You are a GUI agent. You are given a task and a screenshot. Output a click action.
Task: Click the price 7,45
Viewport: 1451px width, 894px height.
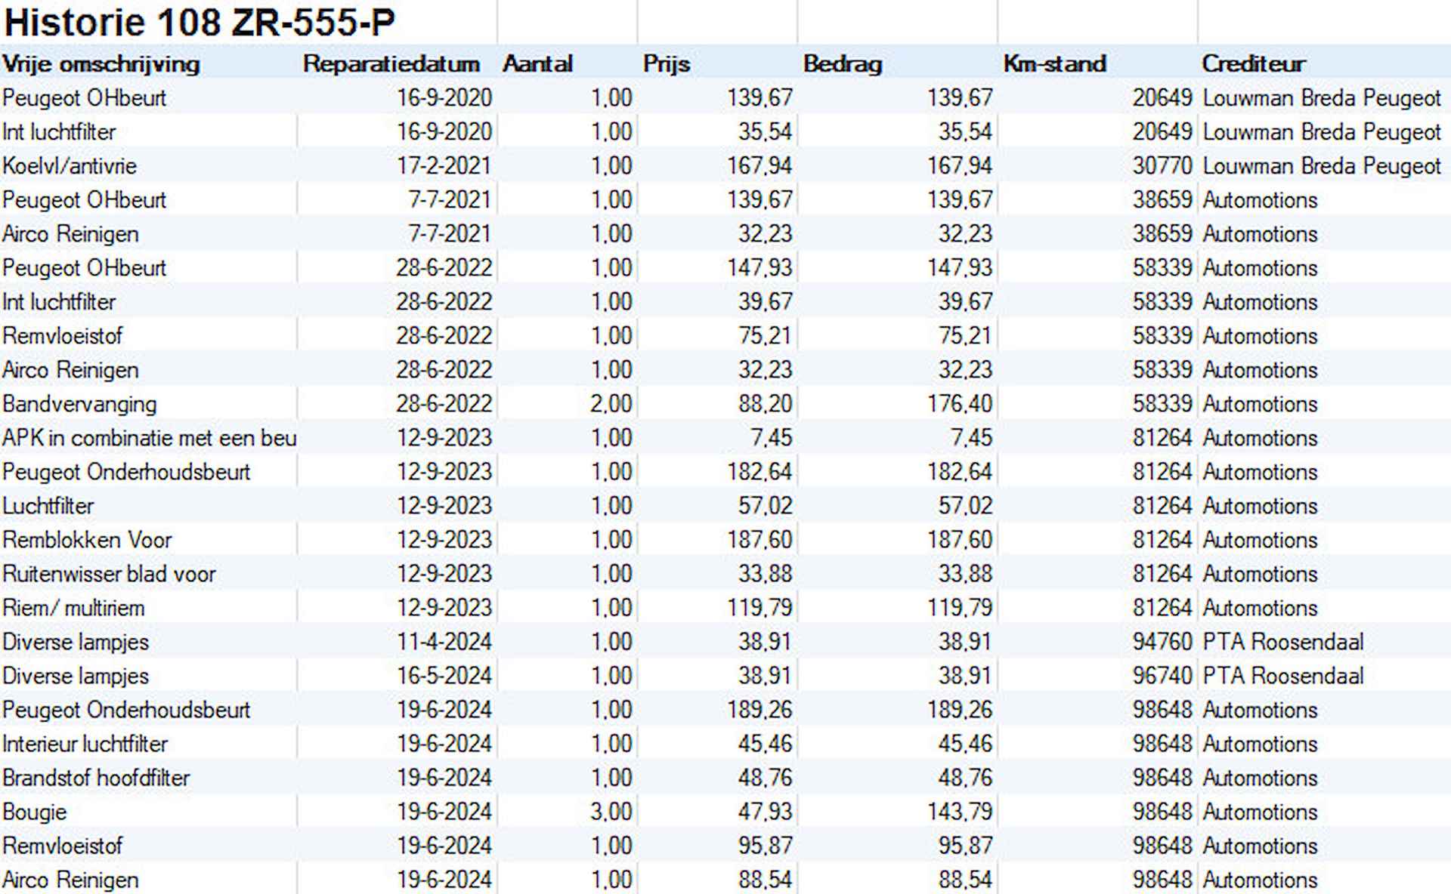coord(772,438)
